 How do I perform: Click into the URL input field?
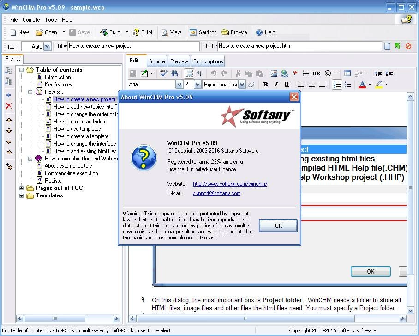click(x=299, y=46)
